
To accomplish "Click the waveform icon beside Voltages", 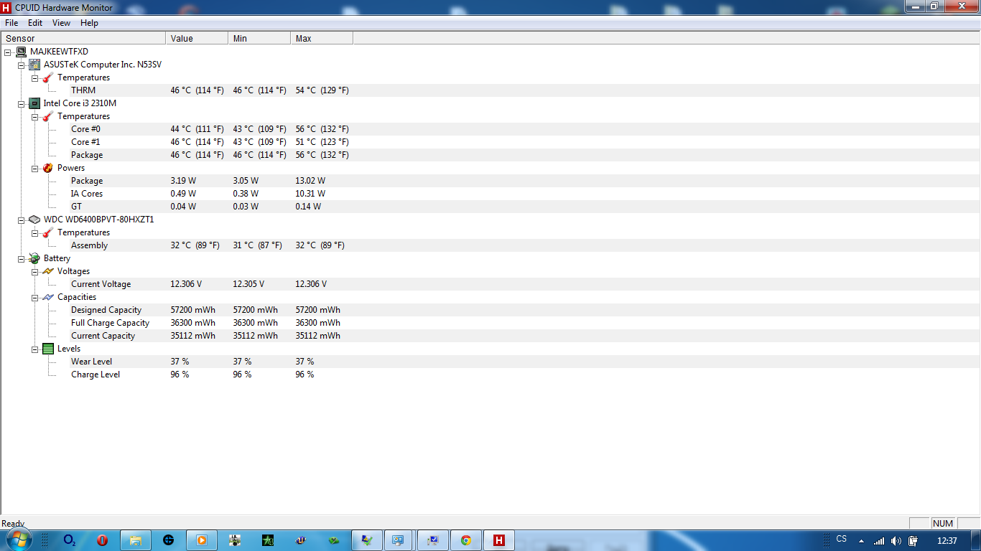I will [x=48, y=271].
